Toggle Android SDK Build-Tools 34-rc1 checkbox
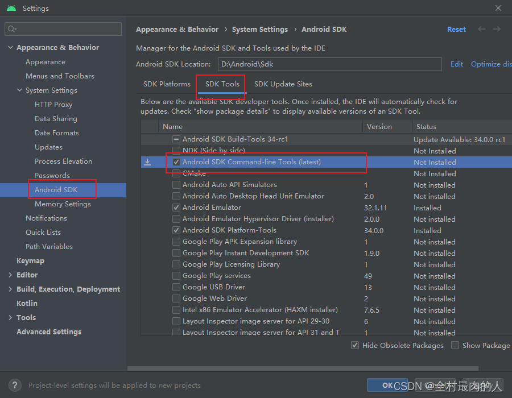This screenshot has width=512, height=398. (x=176, y=139)
